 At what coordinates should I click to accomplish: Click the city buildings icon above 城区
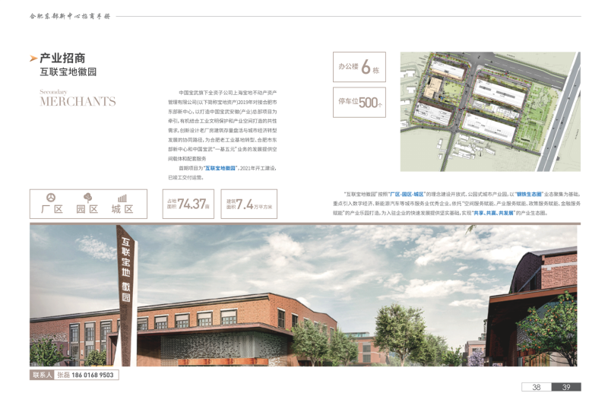coord(122,198)
